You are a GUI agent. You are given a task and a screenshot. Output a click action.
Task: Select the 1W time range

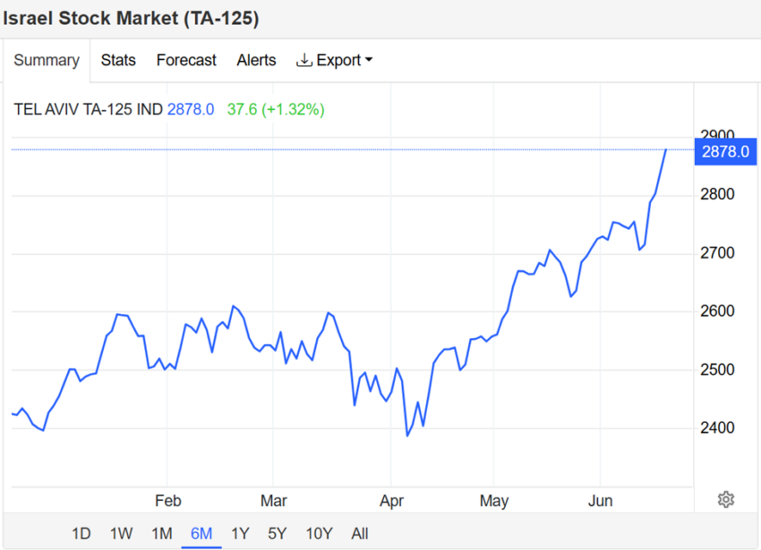(121, 534)
